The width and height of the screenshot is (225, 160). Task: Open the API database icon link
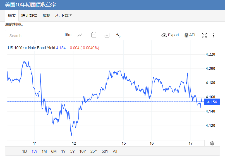(190, 35)
